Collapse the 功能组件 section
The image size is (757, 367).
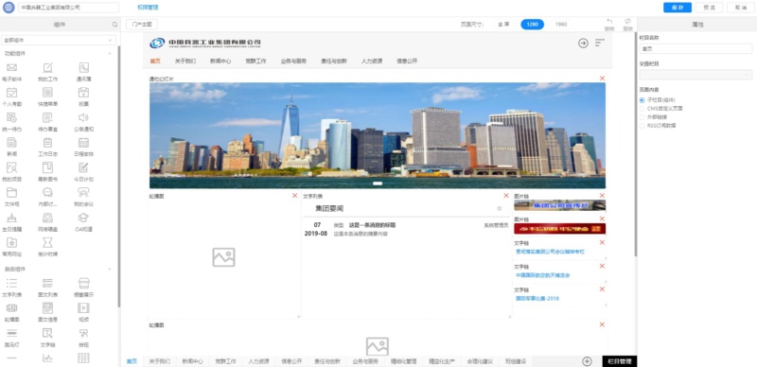[110, 54]
